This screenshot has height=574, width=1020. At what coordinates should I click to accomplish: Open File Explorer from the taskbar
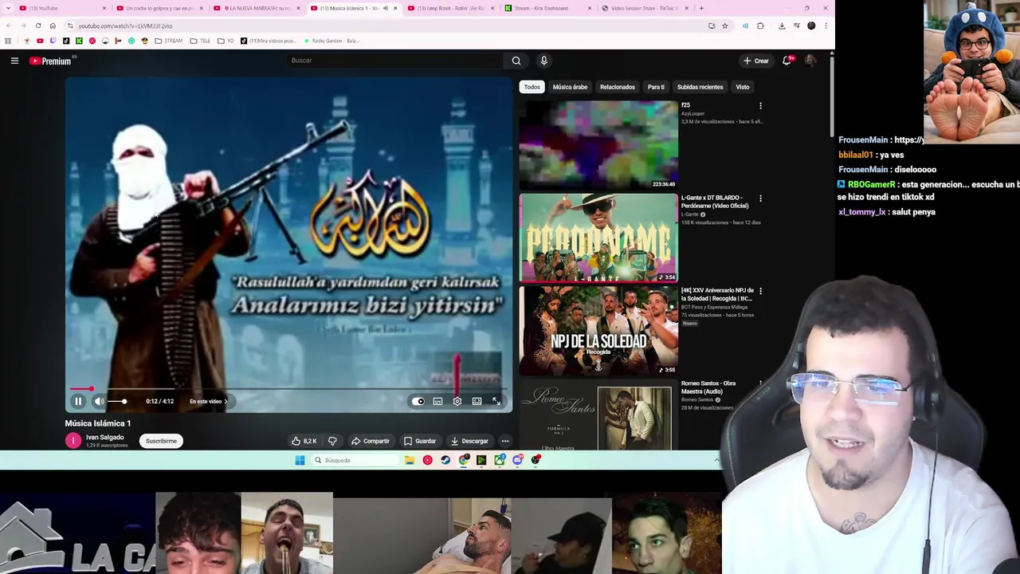tap(410, 460)
